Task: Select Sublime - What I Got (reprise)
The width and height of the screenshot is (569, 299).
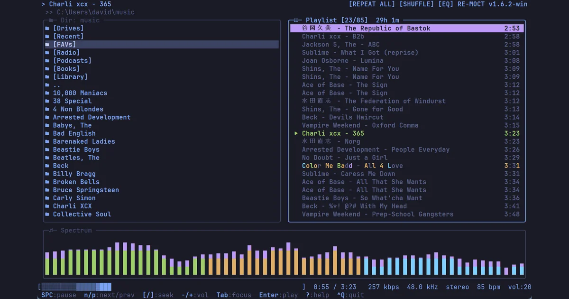Action: (x=407, y=53)
